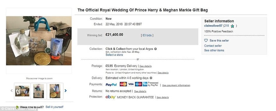Click the seller's teal feedback star icon
This screenshot has width=276, height=111.
[x=232, y=26]
